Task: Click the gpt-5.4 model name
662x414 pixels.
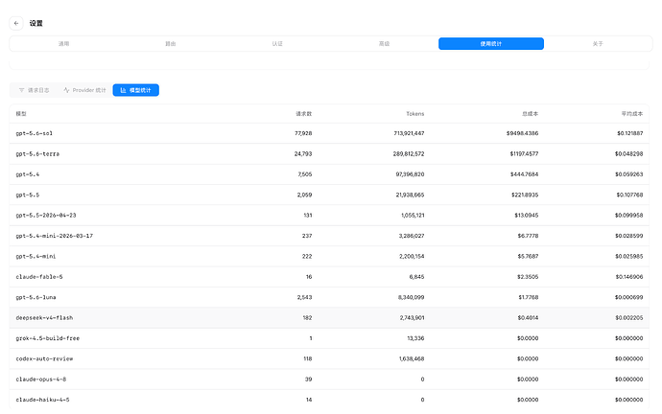Action: 28,174
